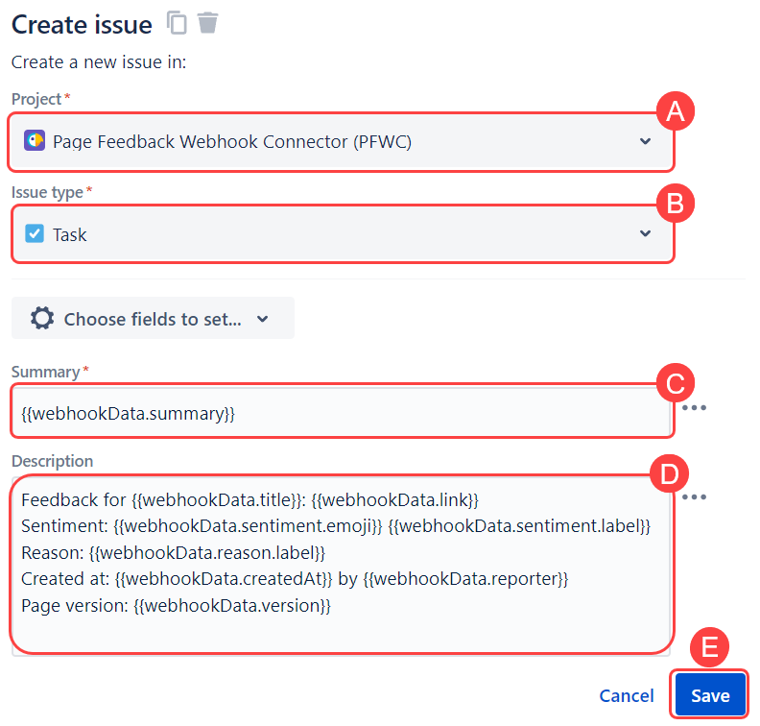
Task: Open more options ellipsis beside Summary field
Action: tap(693, 408)
